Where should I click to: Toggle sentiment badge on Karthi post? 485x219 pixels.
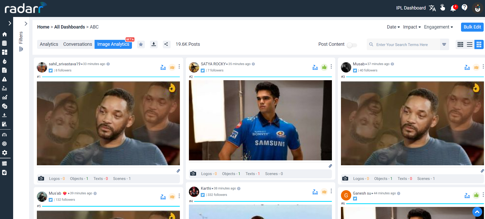324,192
